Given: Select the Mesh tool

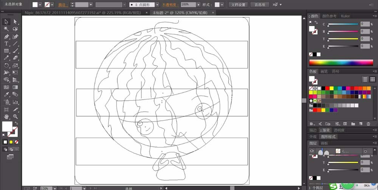Looking at the screenshot, I should tap(6, 87).
